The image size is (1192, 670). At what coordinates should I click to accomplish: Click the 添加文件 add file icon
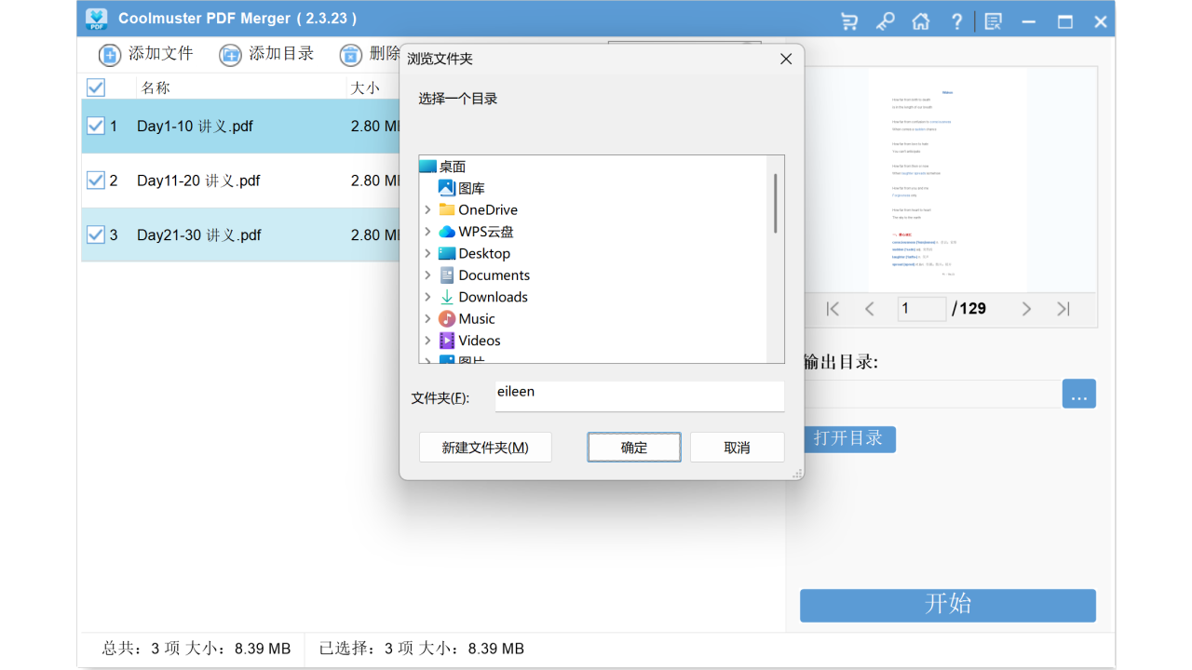pyautogui.click(x=109, y=54)
